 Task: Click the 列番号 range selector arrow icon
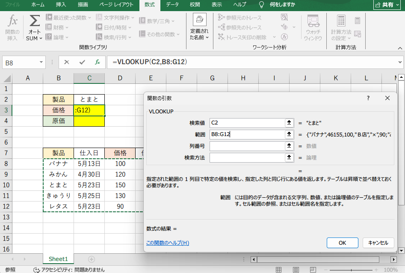pyautogui.click(x=289, y=146)
